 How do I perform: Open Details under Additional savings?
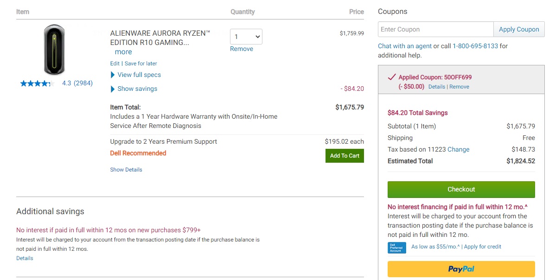click(x=24, y=258)
